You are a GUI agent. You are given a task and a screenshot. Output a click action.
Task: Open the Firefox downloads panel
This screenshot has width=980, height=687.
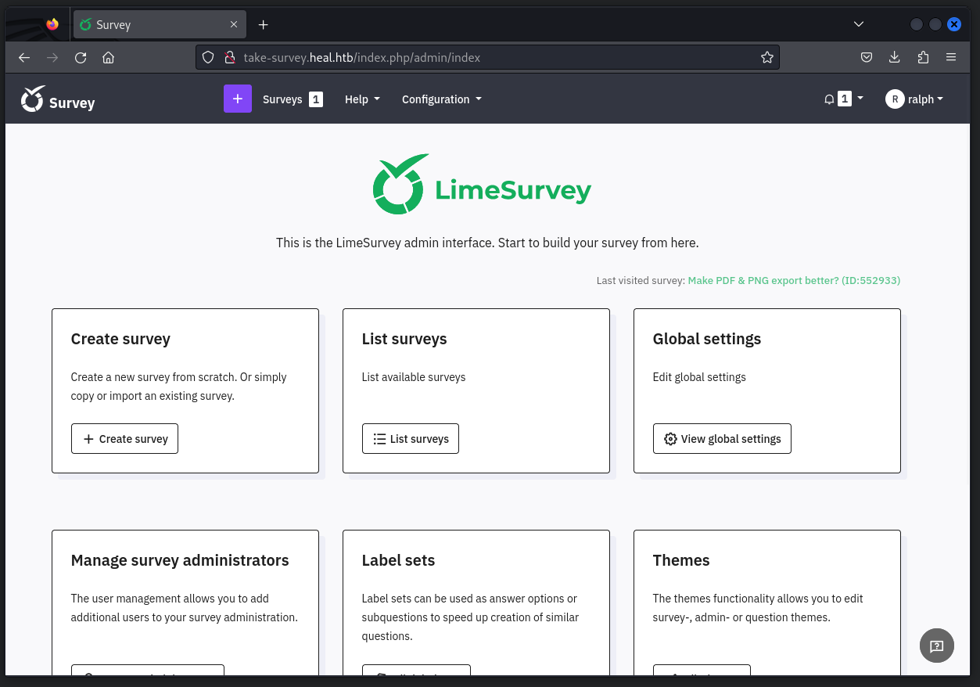point(895,57)
